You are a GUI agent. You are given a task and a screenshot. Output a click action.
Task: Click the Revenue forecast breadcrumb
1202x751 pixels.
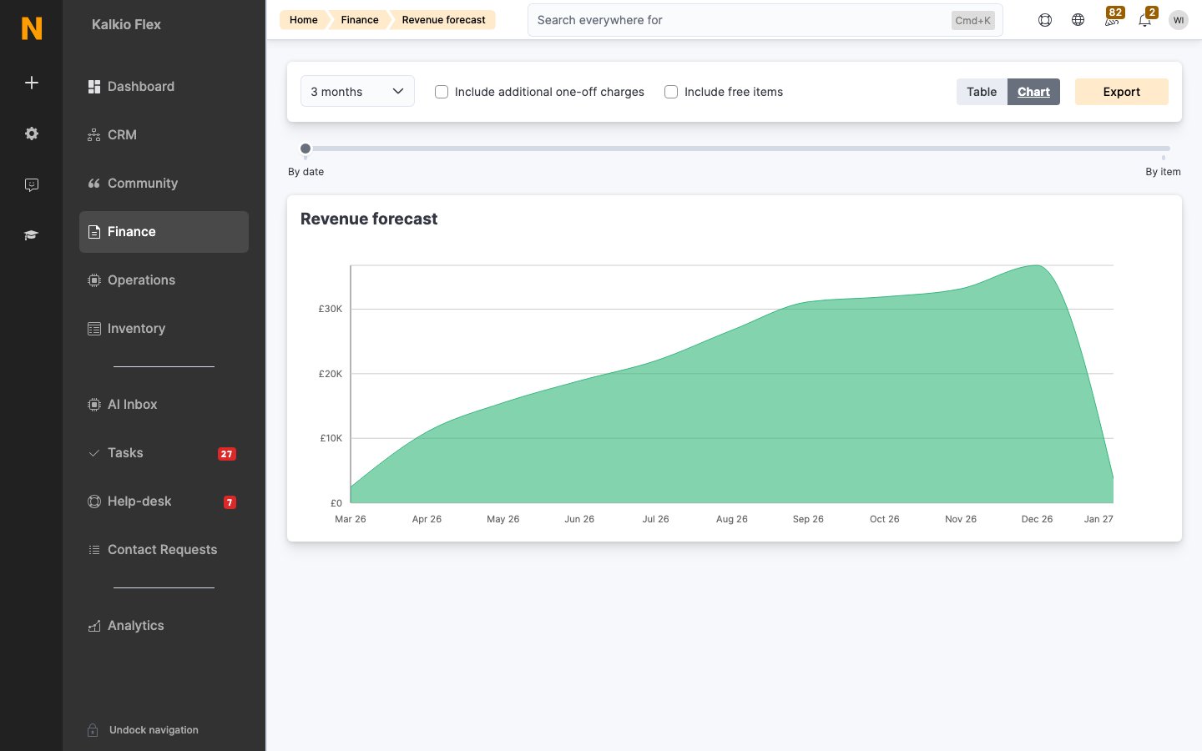[x=443, y=20]
